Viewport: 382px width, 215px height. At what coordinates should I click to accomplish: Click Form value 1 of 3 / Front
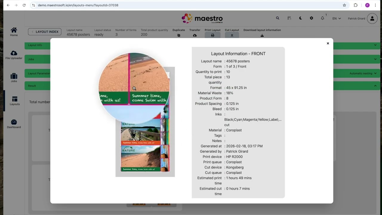(236, 67)
